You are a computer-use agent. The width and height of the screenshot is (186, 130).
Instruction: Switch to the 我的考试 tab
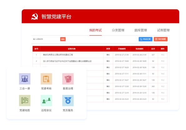95,30
